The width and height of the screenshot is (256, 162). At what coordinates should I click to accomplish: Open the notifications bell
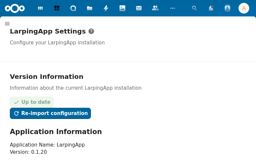coord(211,8)
